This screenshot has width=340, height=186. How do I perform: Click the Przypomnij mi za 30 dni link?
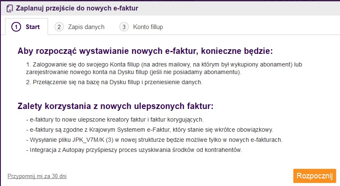point(37,176)
